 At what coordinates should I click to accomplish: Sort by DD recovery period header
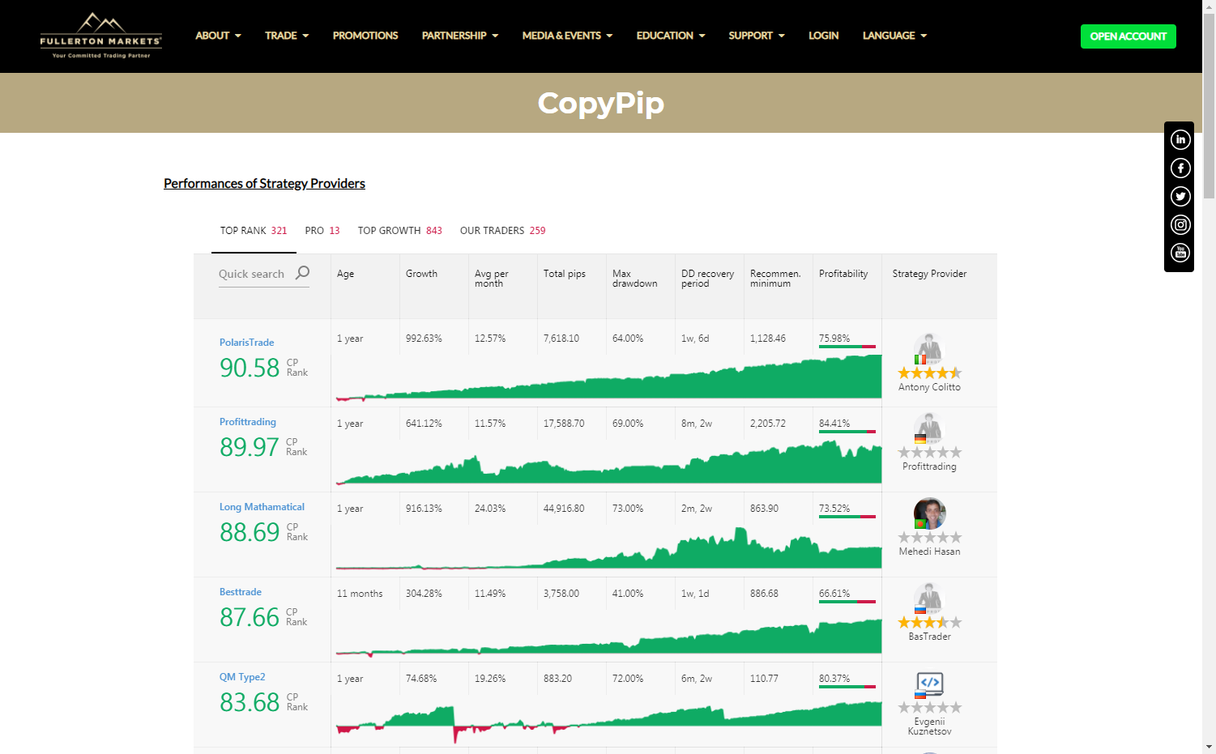[x=707, y=279]
